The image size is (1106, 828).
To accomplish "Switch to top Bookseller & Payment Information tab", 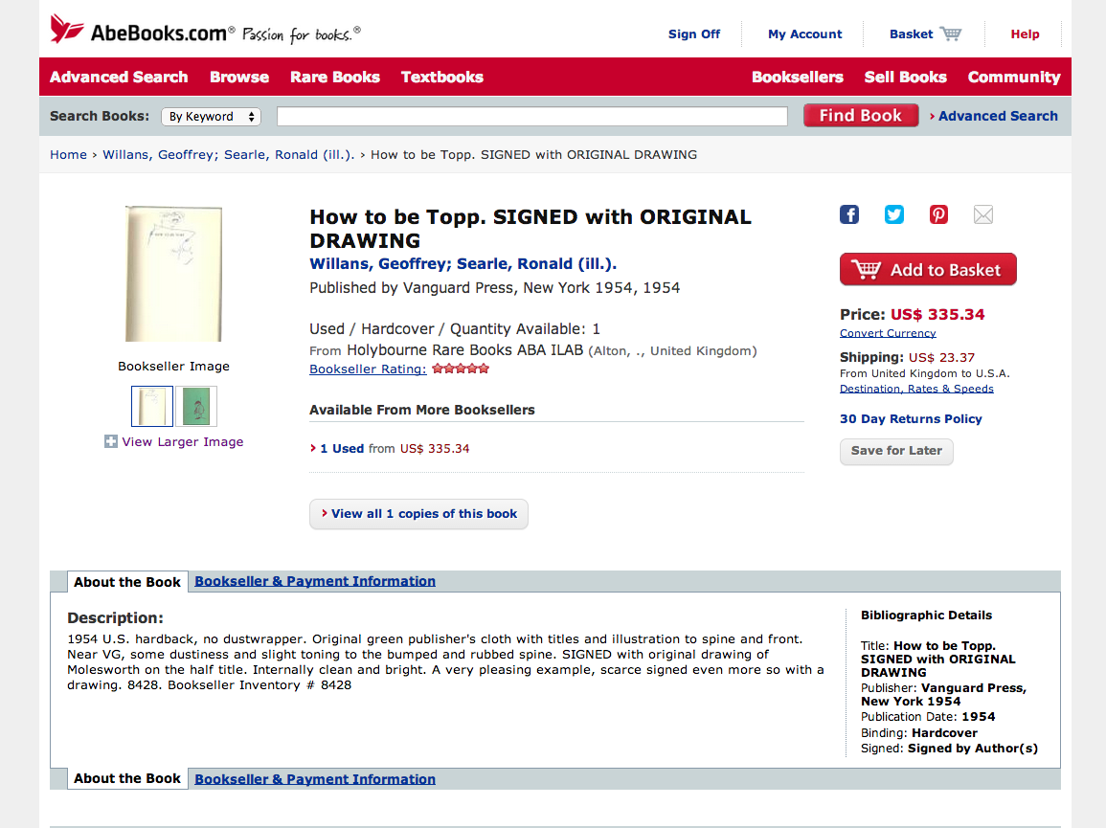I will coord(315,581).
